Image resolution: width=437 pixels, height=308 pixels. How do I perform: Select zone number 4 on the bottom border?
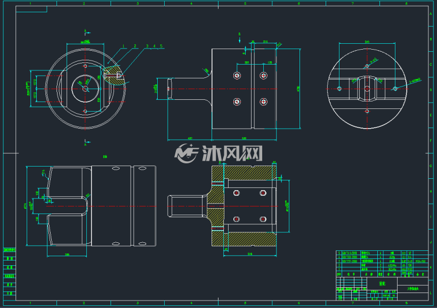click(x=191, y=303)
